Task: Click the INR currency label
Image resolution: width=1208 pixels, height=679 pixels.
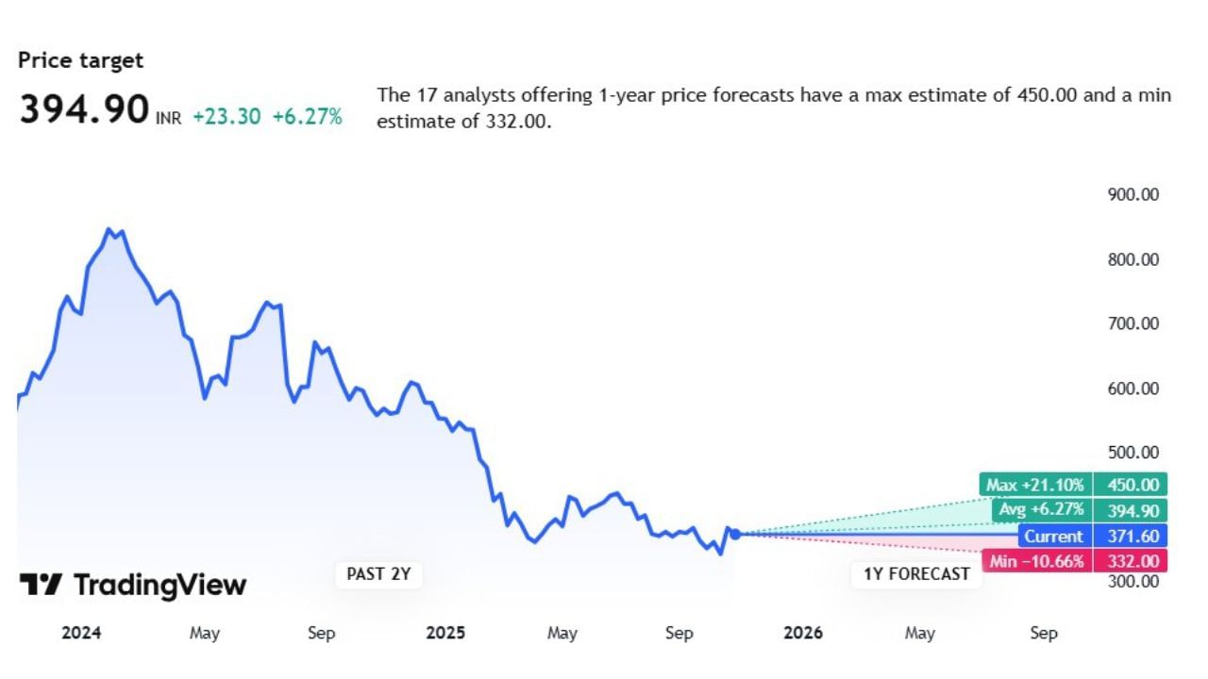Action: (168, 119)
